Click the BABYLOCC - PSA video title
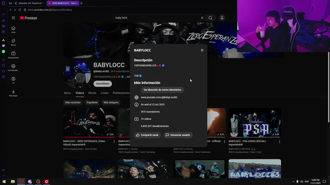 point(247,143)
